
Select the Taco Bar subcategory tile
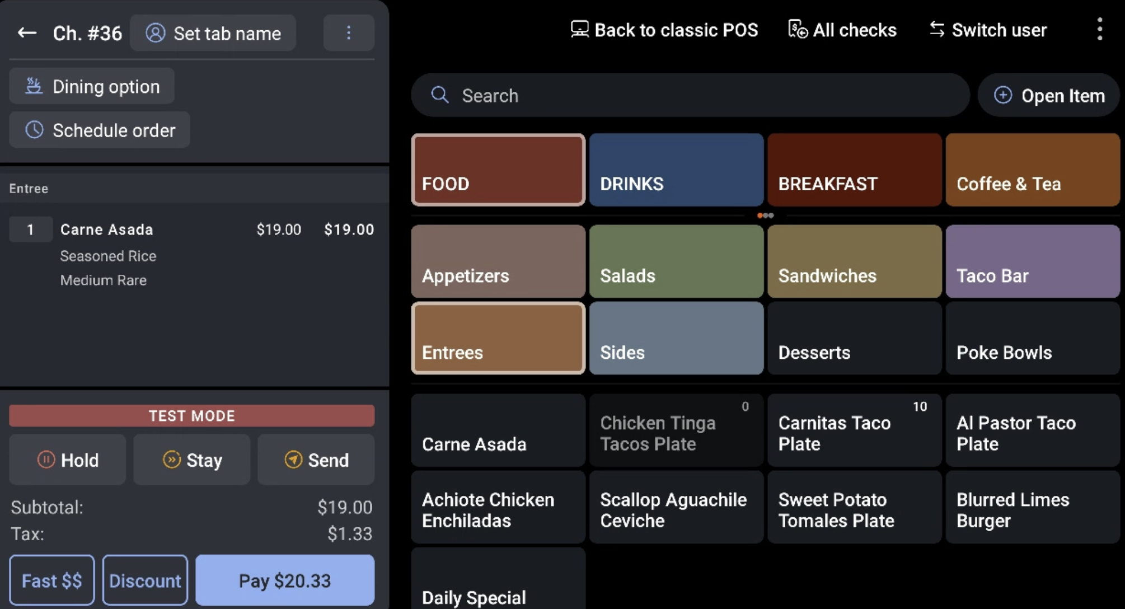1033,261
